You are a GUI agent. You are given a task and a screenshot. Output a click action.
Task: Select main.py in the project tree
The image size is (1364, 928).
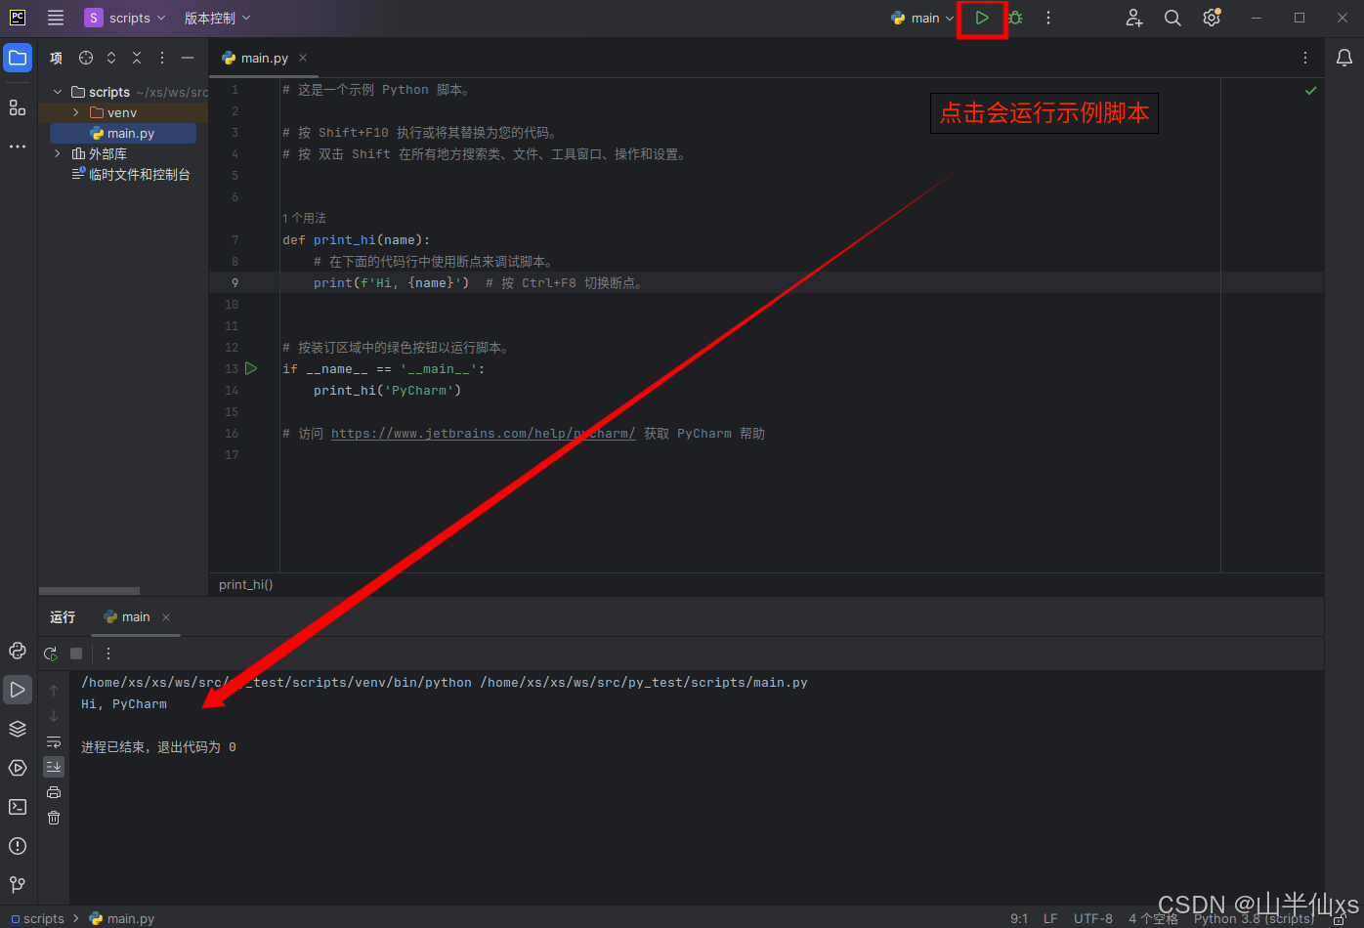123,134
